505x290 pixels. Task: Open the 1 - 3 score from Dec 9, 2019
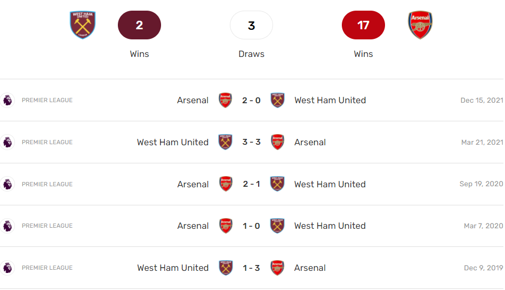pos(251,268)
